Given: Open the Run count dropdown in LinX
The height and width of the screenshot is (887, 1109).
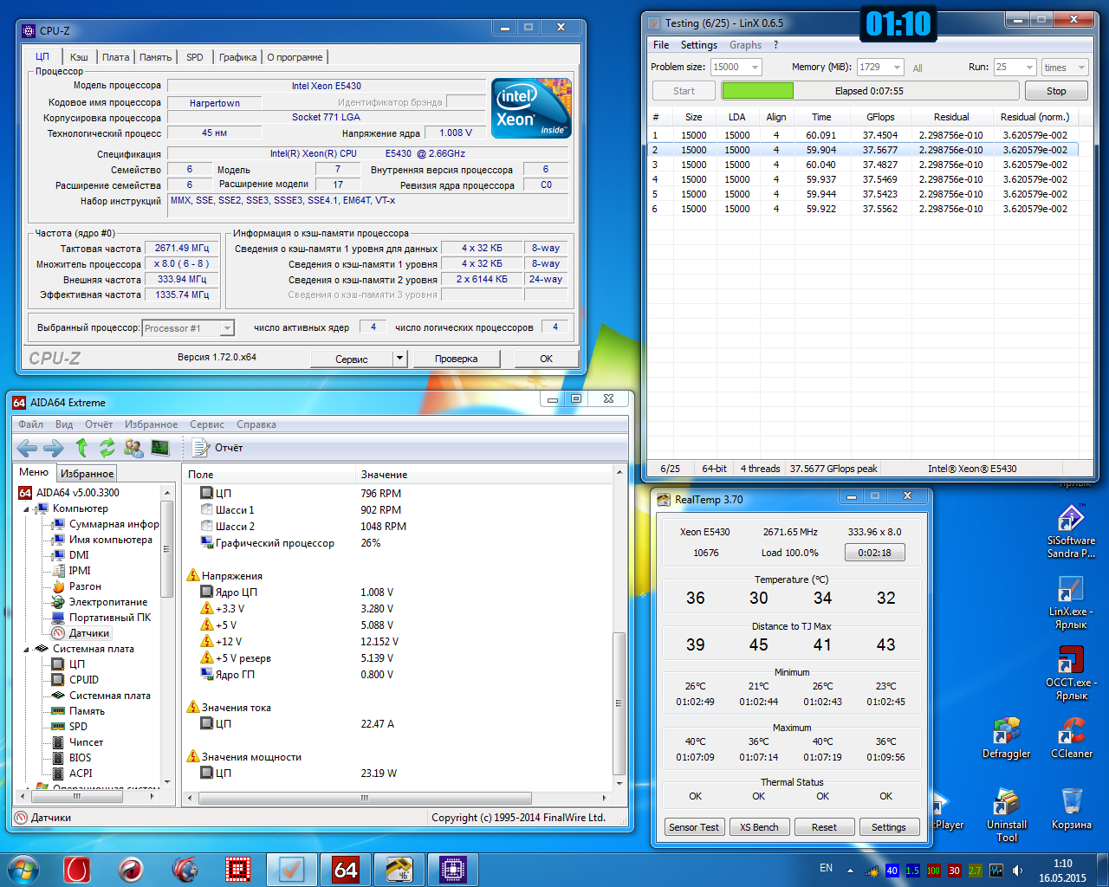Looking at the screenshot, I should click(x=1029, y=68).
